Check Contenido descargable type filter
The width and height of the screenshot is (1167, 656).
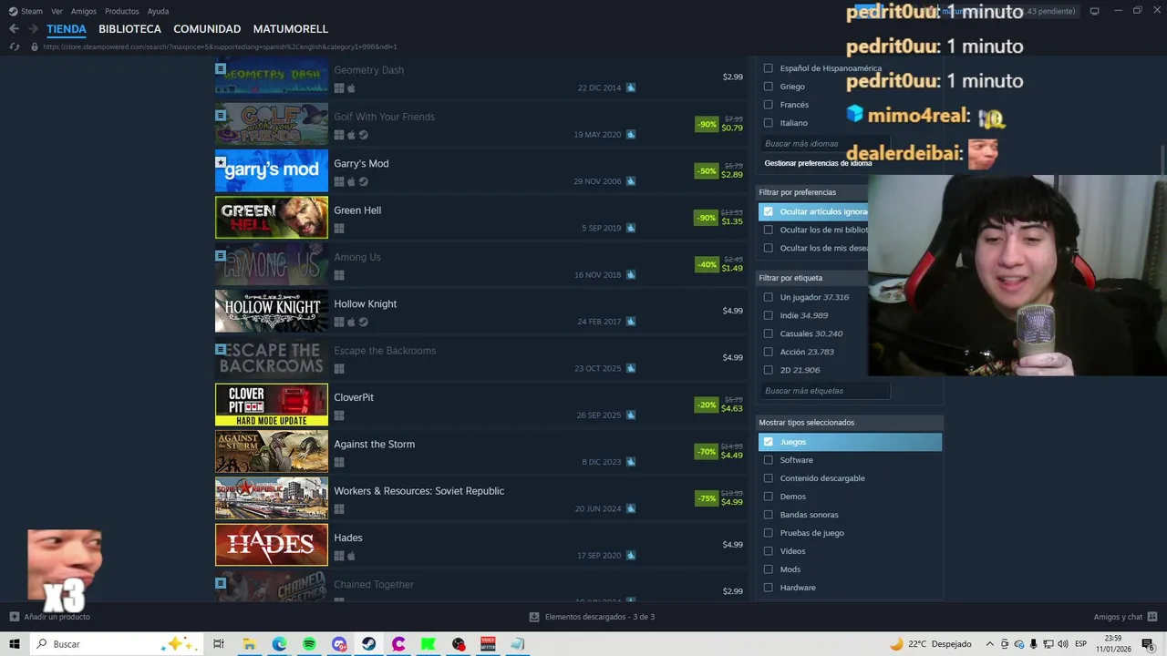[768, 478]
